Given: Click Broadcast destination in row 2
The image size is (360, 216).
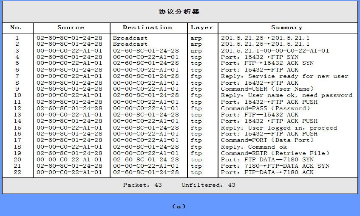Looking at the screenshot, I should point(130,44).
